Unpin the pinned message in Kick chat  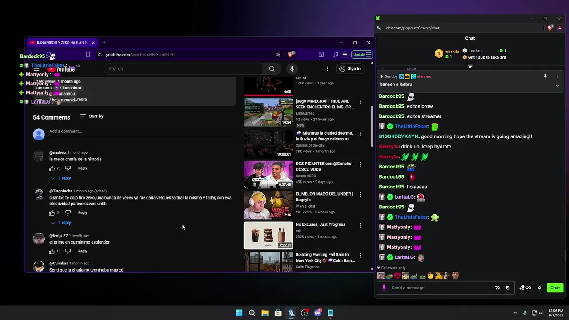545,76
